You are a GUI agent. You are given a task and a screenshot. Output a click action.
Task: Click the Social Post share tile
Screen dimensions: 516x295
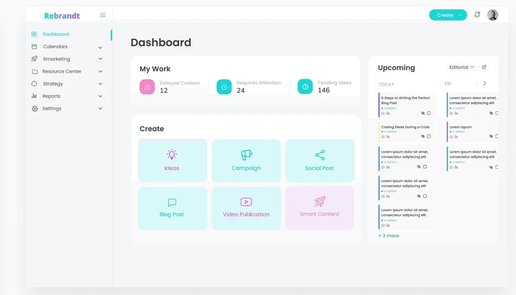click(320, 160)
